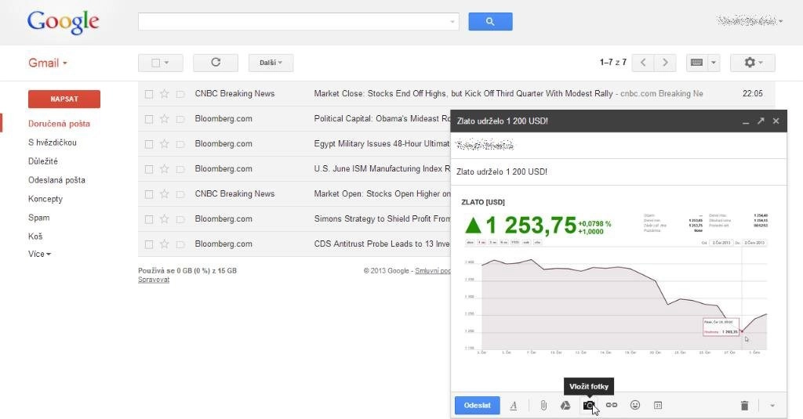Viewport: 803px width, 419px height.
Task: Select the U.S. June ISM email checkbox
Action: [x=148, y=169]
